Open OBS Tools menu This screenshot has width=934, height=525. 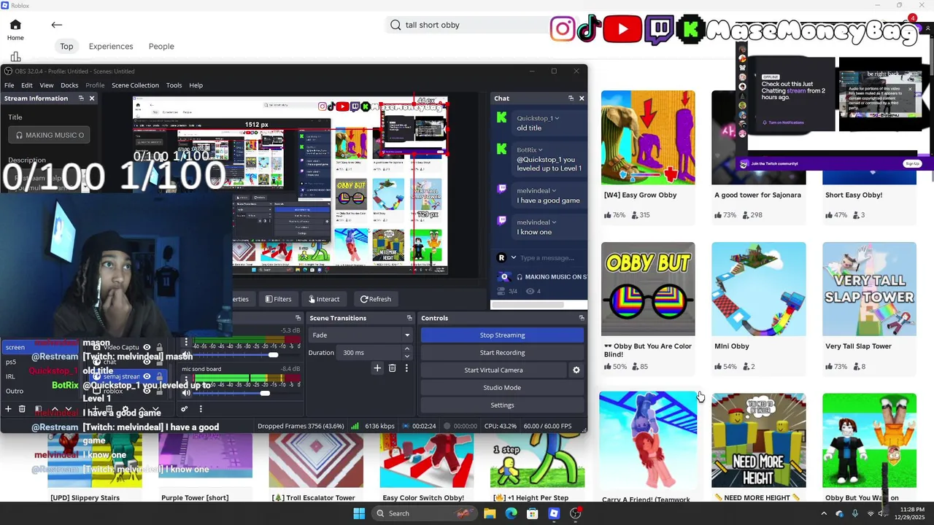click(174, 85)
